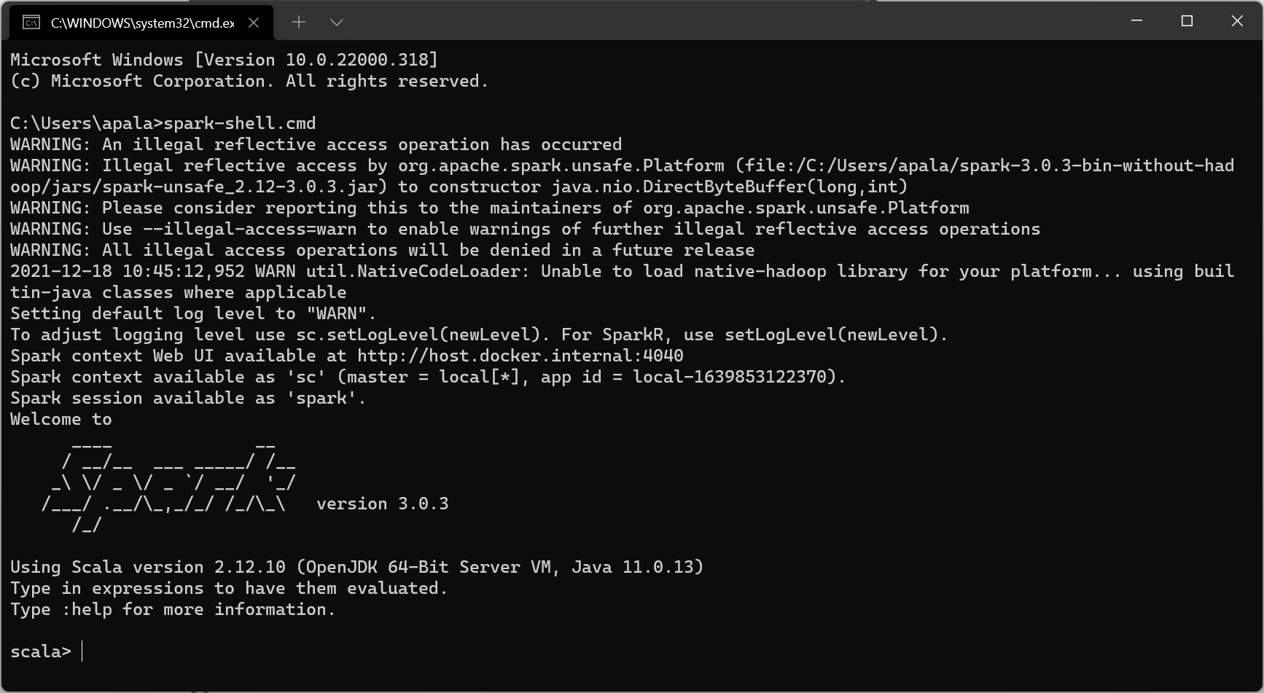Image resolution: width=1264 pixels, height=693 pixels.
Task: Select the text 'version 3.0.3'
Action: click(x=382, y=503)
